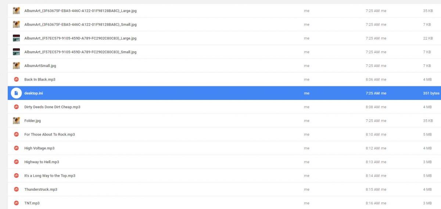441x209 pixels.
Task: Click audio icon of It's a Long Way to the Top.mp3
Action: tap(16, 175)
